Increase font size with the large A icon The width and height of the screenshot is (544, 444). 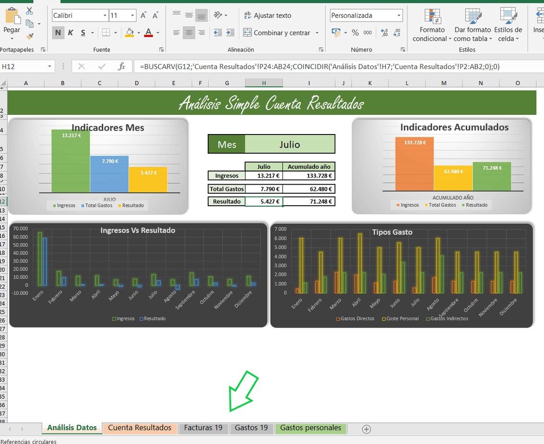143,15
